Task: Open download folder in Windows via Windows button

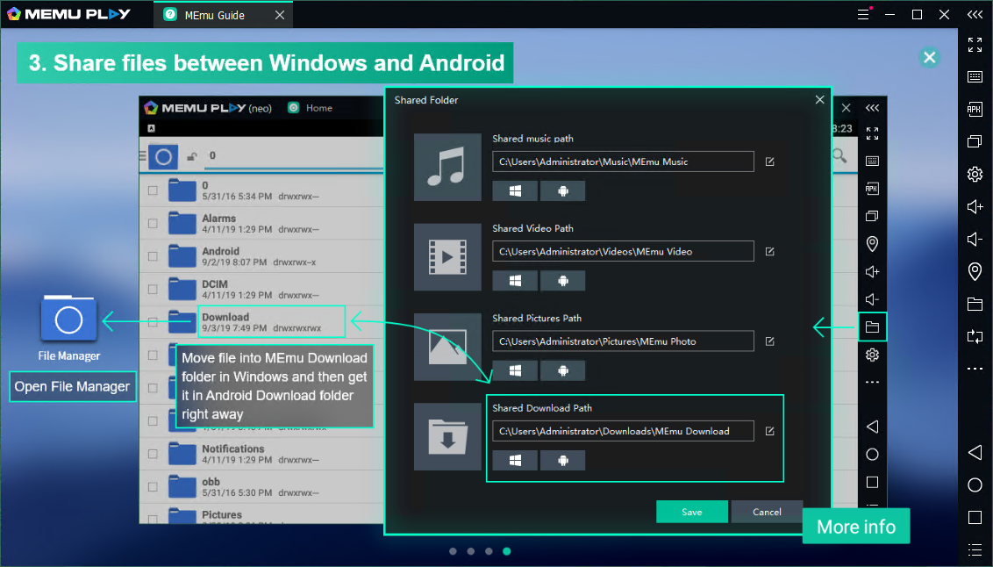Action: pos(515,461)
